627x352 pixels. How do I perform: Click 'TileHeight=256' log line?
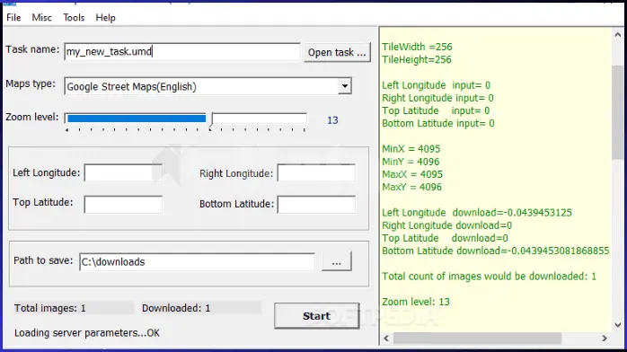[x=417, y=59]
